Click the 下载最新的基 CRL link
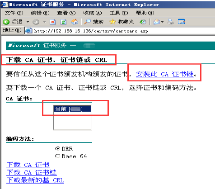215x189 pixels. (35, 180)
